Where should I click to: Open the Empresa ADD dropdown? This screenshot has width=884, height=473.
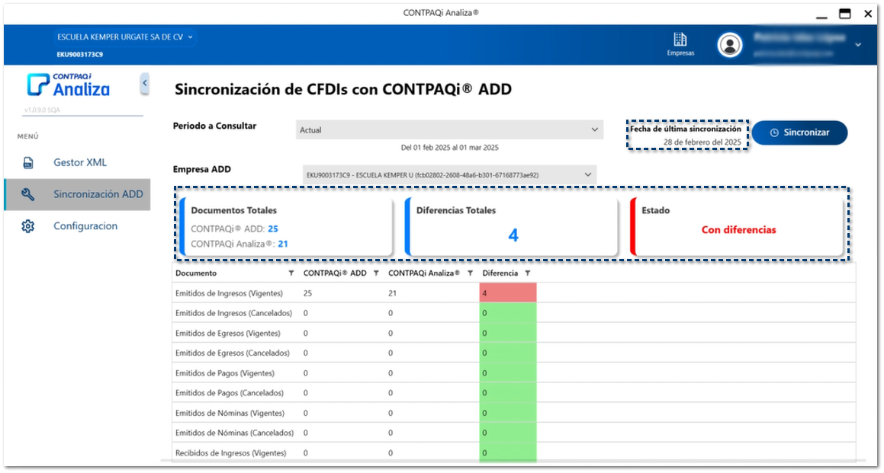pyautogui.click(x=449, y=175)
